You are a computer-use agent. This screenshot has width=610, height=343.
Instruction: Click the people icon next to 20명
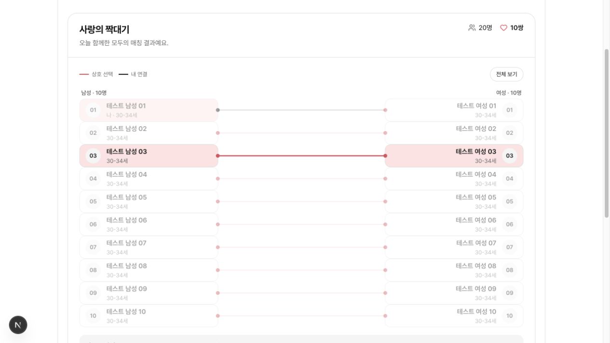click(472, 28)
